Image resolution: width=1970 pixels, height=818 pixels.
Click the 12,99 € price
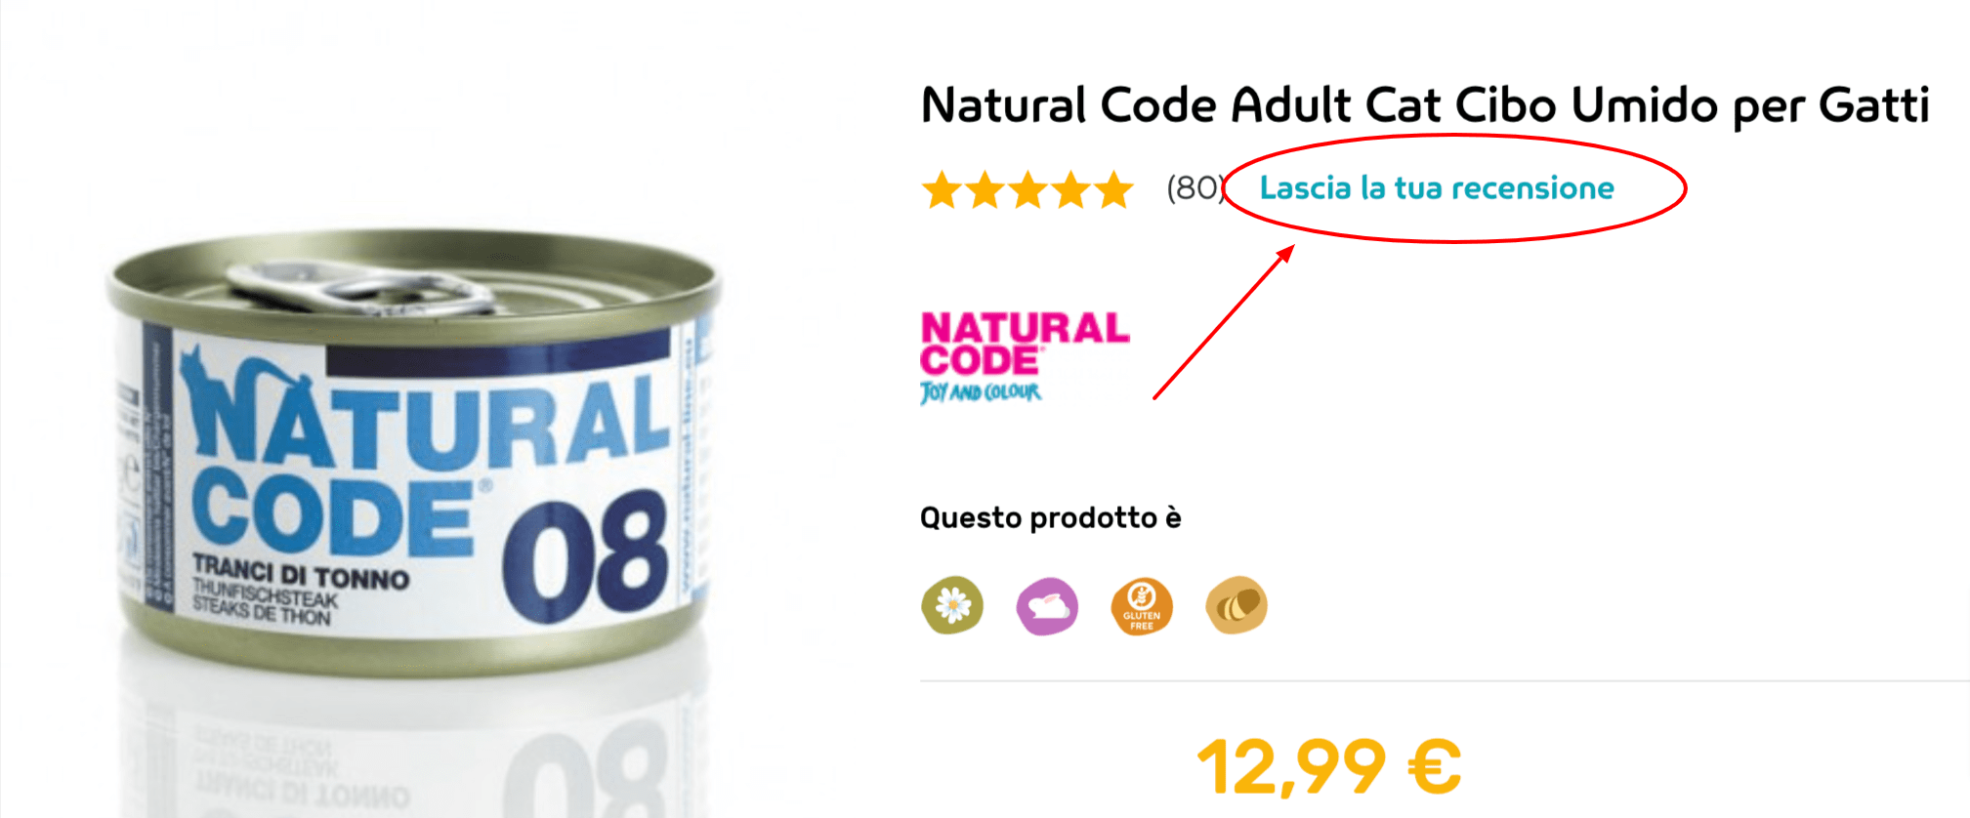coord(1329,766)
